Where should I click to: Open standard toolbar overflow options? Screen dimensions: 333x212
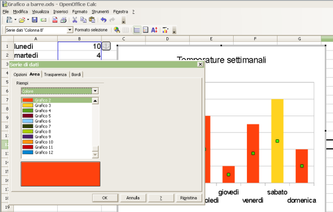[123, 20]
